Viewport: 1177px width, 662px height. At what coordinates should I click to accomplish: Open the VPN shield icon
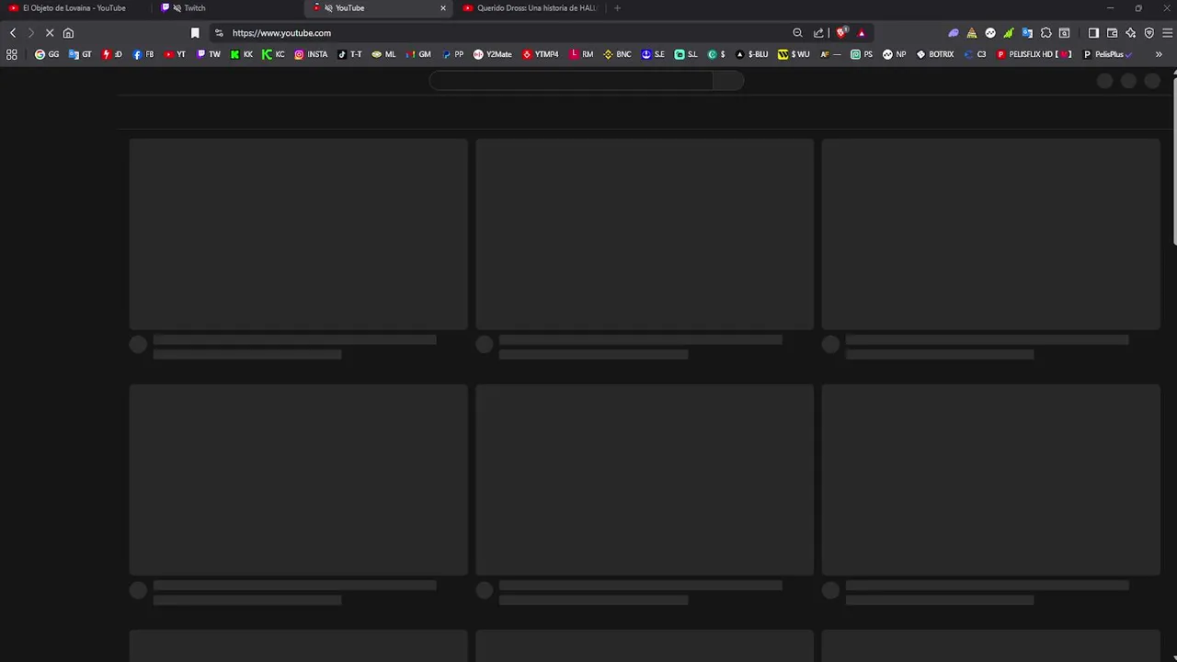pyautogui.click(x=1148, y=33)
